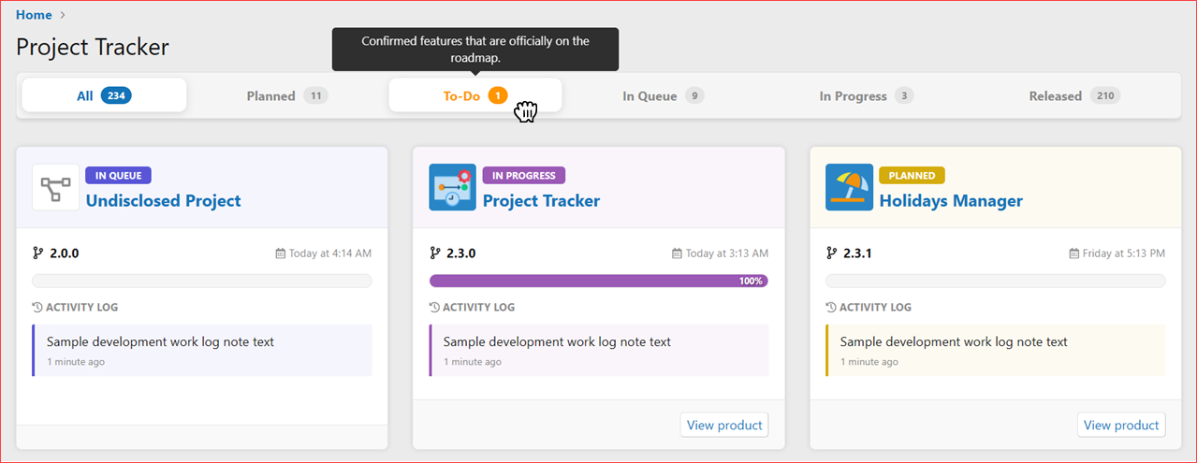Click the branch icon beside version 2.3.1

click(x=832, y=253)
